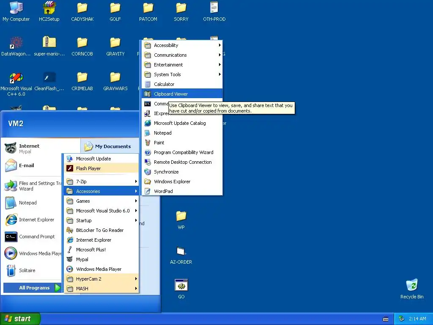Select the WP desktop folder
The height and width of the screenshot is (325, 433).
coord(181,220)
